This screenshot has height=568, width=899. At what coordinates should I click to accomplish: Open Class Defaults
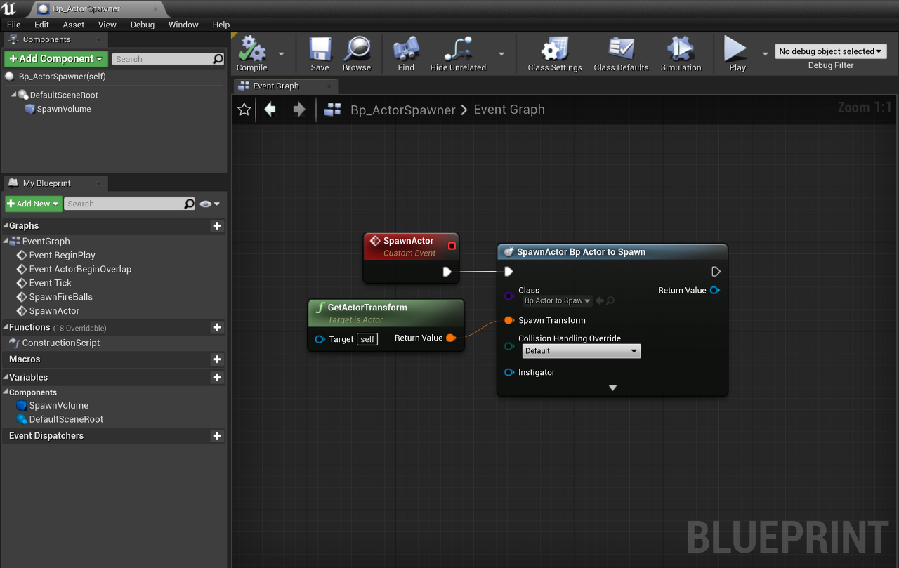[621, 54]
